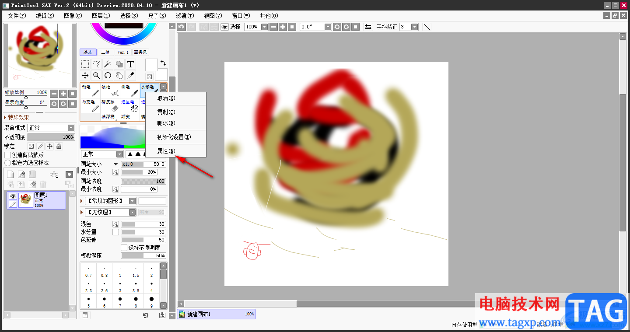This screenshot has width=630, height=332.
Task: Flip the canvas view horizontally
Action: [x=368, y=27]
